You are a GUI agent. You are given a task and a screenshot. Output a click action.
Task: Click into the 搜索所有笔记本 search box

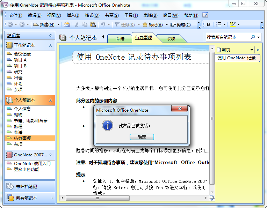click(228, 37)
